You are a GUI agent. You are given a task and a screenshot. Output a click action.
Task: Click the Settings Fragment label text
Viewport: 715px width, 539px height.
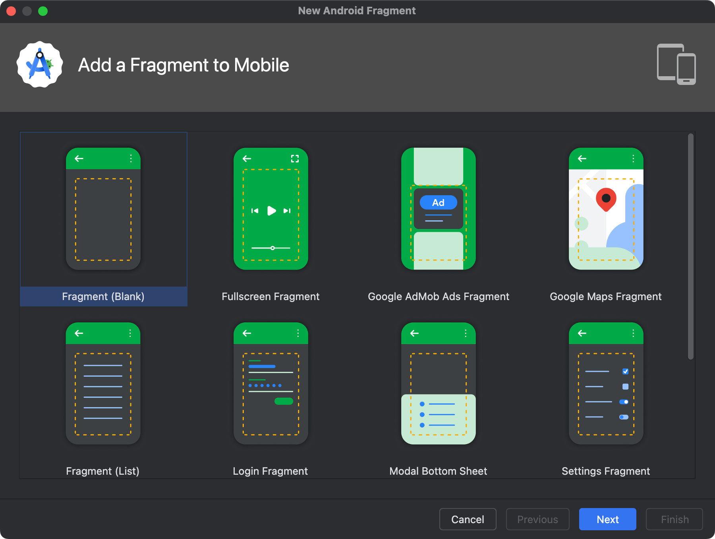pos(605,471)
